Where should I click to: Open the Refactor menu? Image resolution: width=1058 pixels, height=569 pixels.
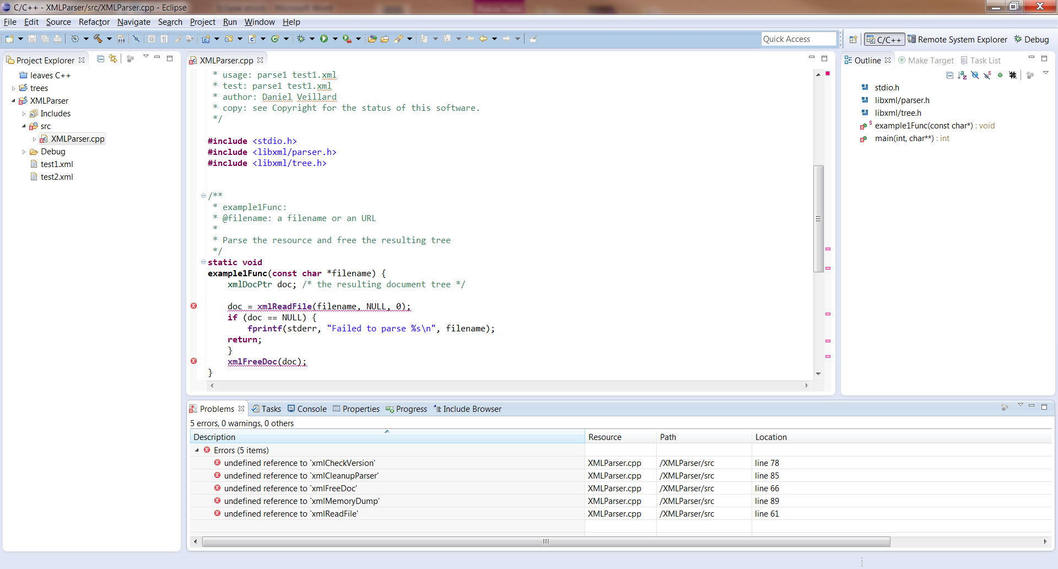(94, 22)
